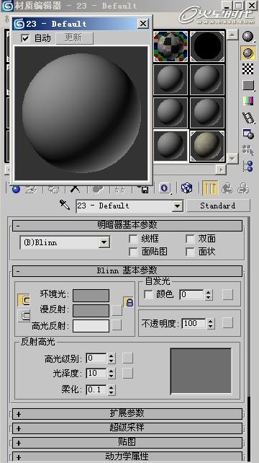Toggle the checkered Background icon

point(247,69)
